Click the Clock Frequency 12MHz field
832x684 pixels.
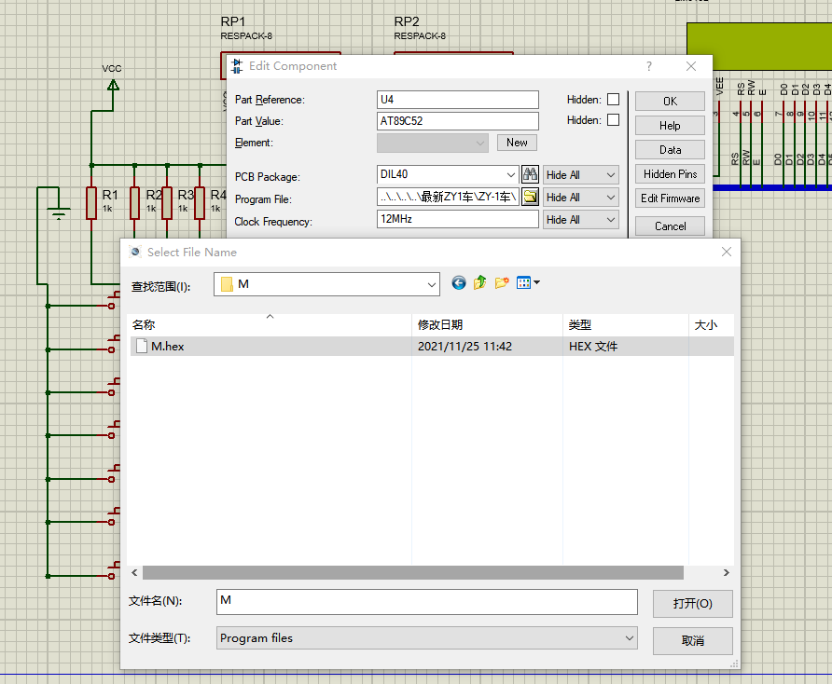[457, 219]
